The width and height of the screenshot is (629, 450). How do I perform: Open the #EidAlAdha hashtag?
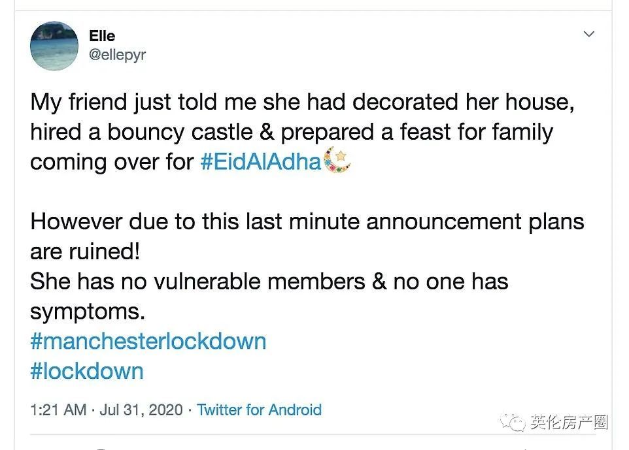pos(261,162)
